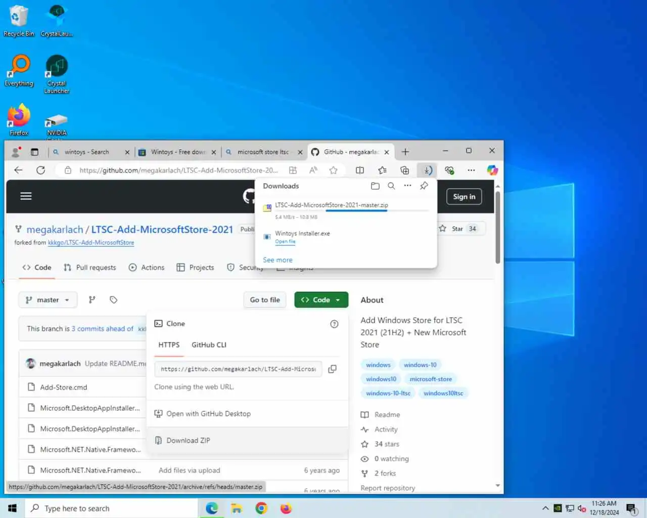Open downloads folder icon in Downloads panel
Viewport: 647px width, 518px height.
(375, 186)
